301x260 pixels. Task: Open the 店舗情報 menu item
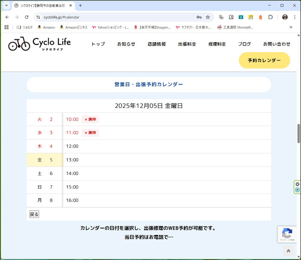click(x=157, y=44)
